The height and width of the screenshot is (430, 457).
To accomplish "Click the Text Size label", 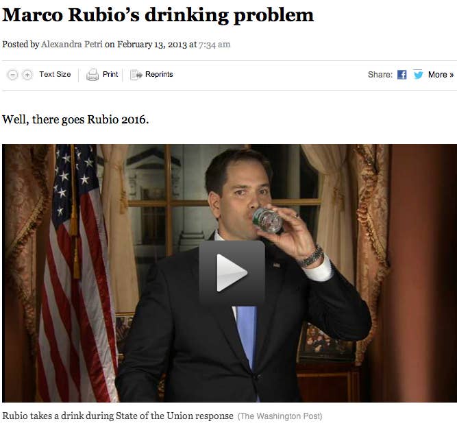I will (55, 74).
